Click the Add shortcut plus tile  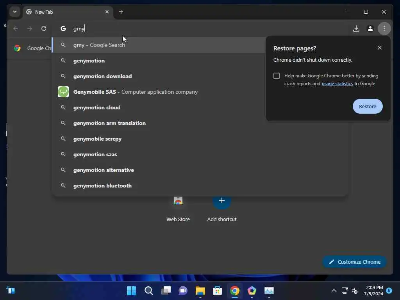click(222, 209)
